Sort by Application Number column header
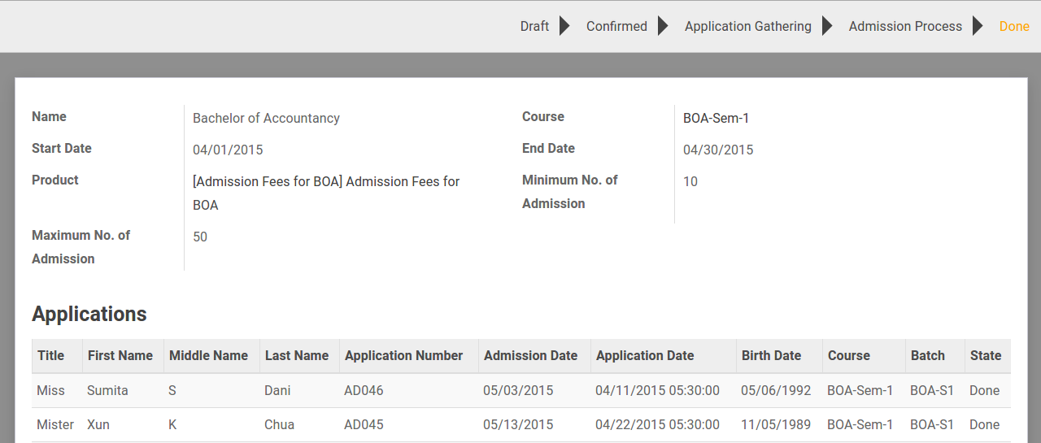This screenshot has width=1041, height=443. pyautogui.click(x=409, y=356)
